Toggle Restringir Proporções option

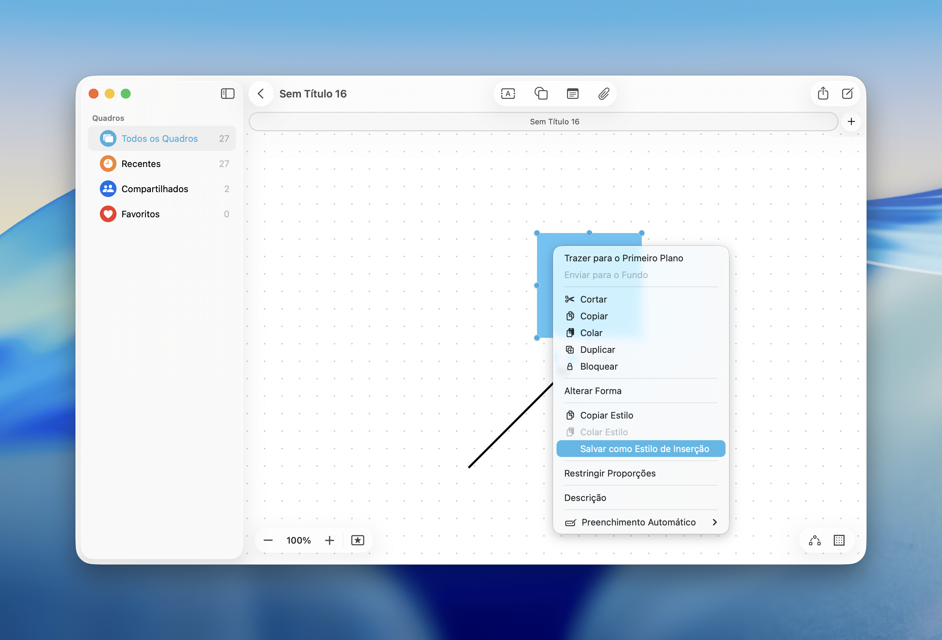pos(610,473)
